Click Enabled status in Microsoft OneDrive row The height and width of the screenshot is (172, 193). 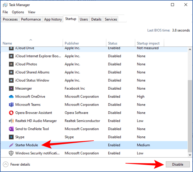[114, 97]
